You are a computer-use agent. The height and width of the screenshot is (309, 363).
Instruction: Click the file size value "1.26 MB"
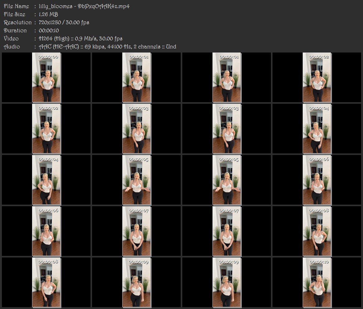(49, 14)
